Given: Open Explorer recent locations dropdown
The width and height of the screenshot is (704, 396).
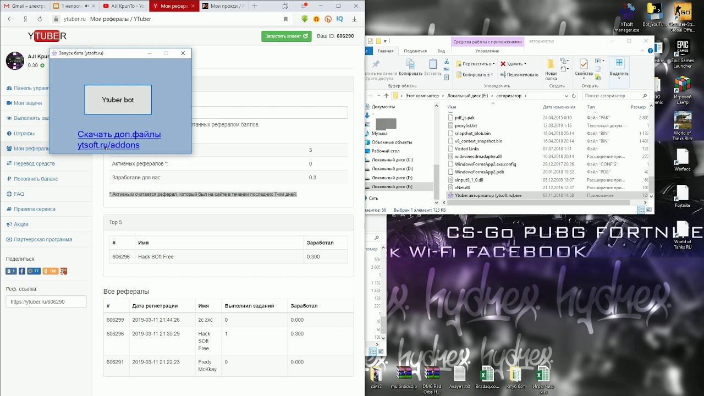Looking at the screenshot, I should 380,96.
